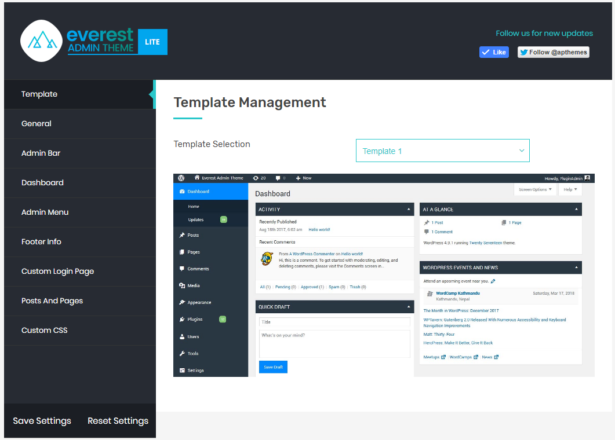615x440 pixels.
Task: Select the Posts And Pages tab
Action: pos(79,301)
